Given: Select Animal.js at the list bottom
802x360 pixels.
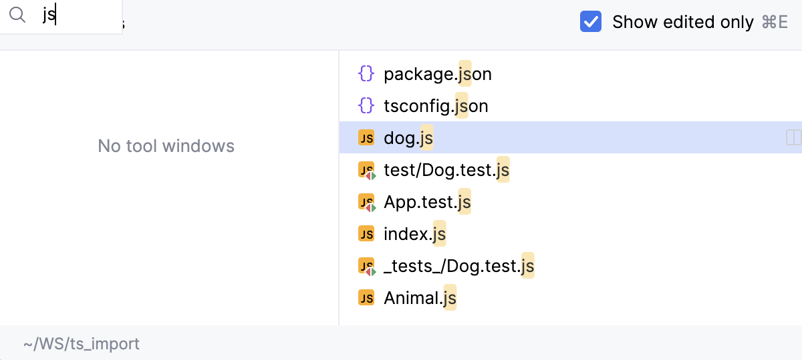Looking at the screenshot, I should click(420, 297).
